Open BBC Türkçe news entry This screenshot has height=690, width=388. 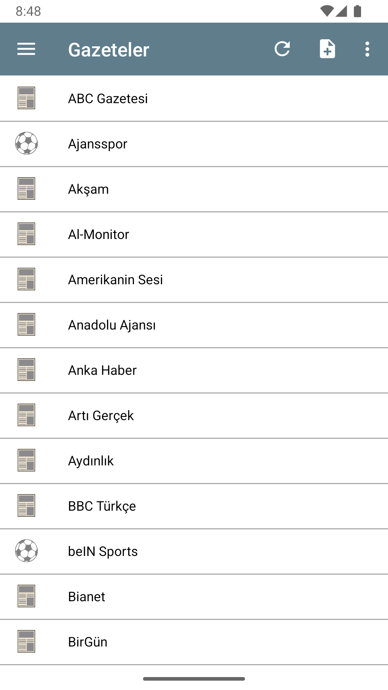pyautogui.click(x=102, y=506)
